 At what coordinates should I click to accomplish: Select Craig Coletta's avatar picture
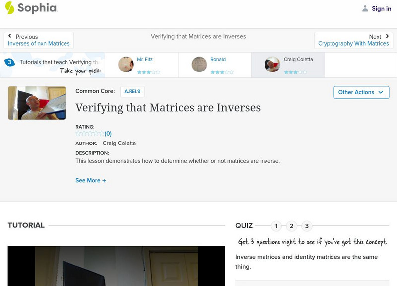[x=272, y=65]
